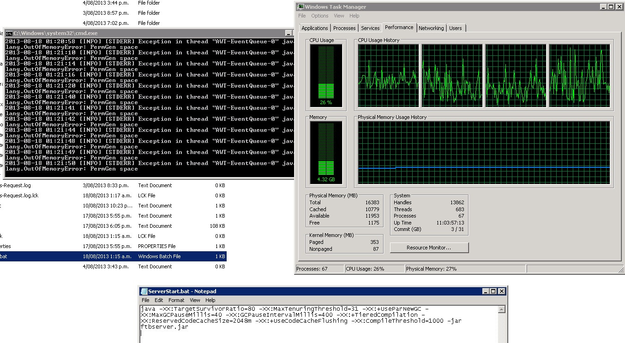
Task: Open Task Manager File menu
Action: 302,16
